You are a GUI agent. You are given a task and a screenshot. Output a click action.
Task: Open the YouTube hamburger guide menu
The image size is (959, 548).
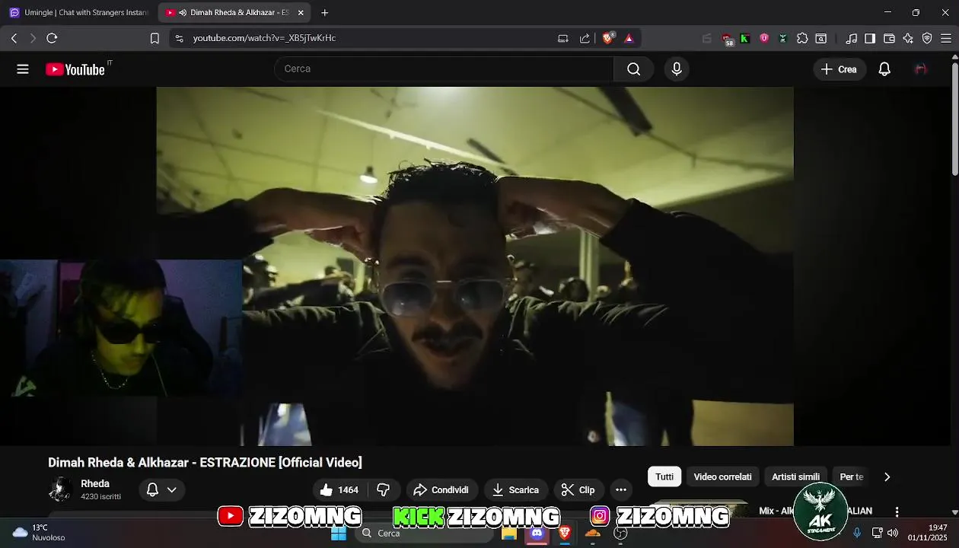click(x=23, y=69)
